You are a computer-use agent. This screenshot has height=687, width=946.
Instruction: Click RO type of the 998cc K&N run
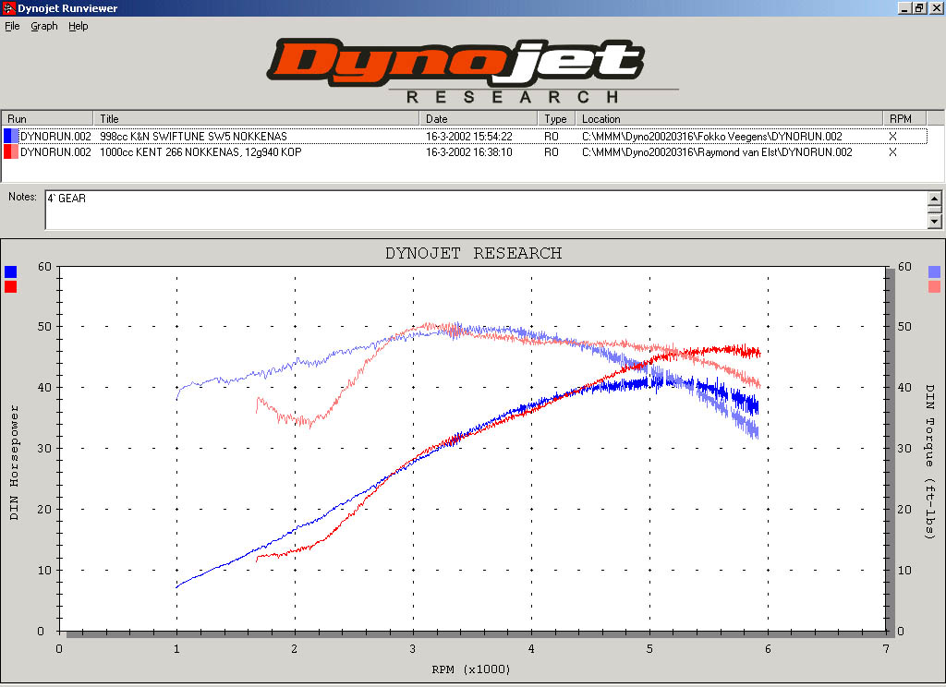click(552, 137)
